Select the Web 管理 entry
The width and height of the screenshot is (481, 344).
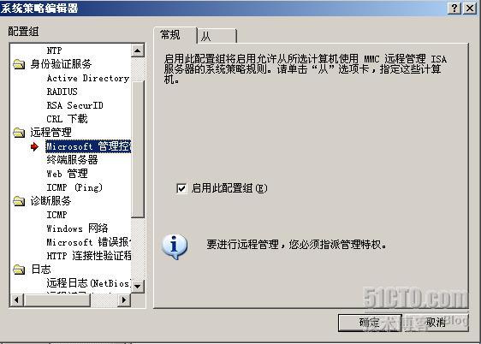(x=67, y=174)
